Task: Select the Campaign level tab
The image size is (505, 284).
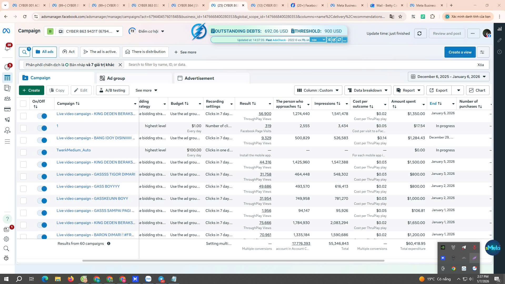Action: pos(57,78)
